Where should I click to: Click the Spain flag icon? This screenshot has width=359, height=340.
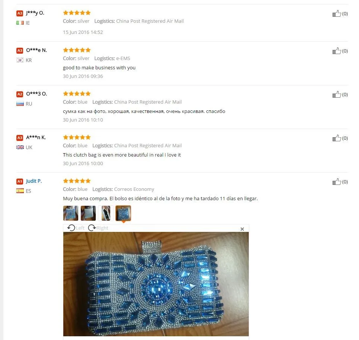(20, 191)
